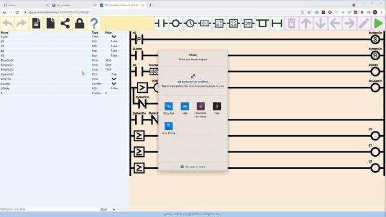The height and width of the screenshot is (217, 386).
Task: Toggle the Z2 False value
Action: coord(114,51)
